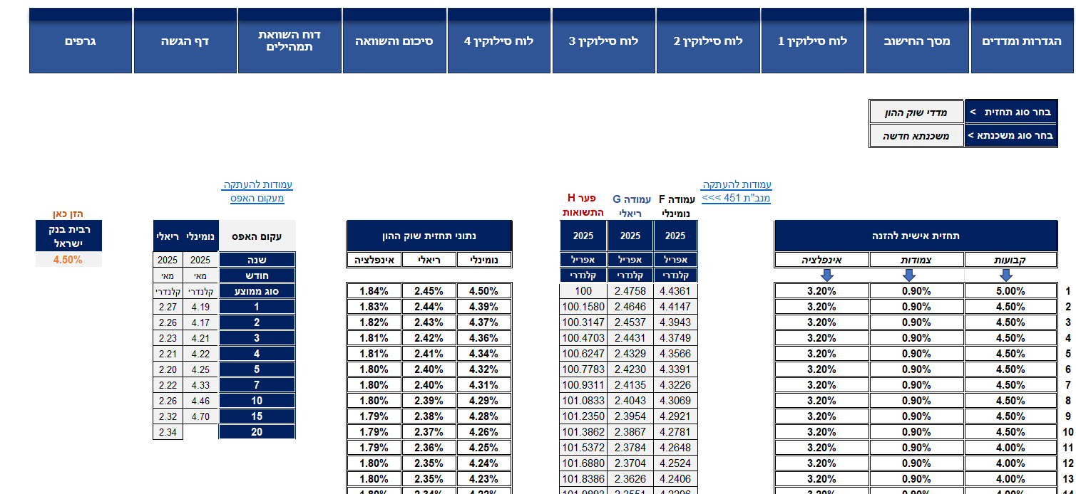1076x494 pixels.
Task: Open the גרפים tab
Action: 80,41
